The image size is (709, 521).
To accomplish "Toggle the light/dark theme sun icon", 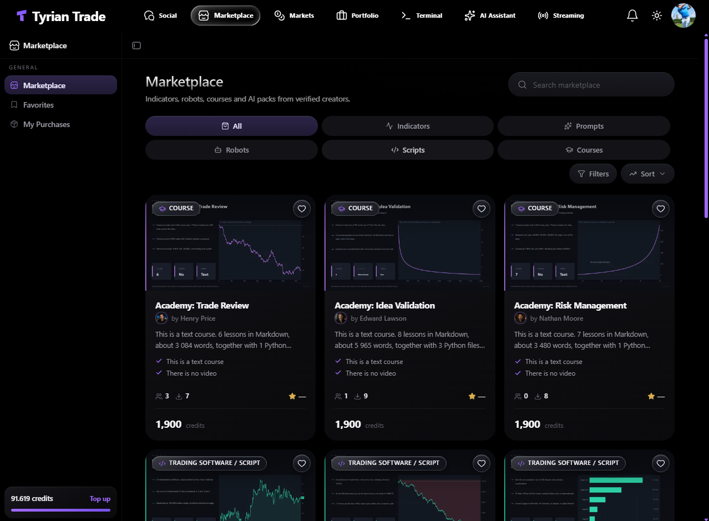I will 657,16.
